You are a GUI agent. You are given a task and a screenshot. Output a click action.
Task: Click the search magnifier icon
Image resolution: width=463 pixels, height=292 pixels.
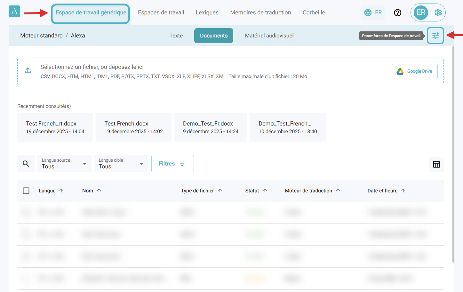coord(26,164)
